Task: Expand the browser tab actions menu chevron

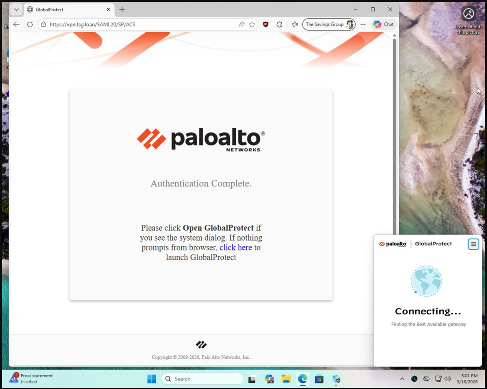Action: (x=16, y=10)
